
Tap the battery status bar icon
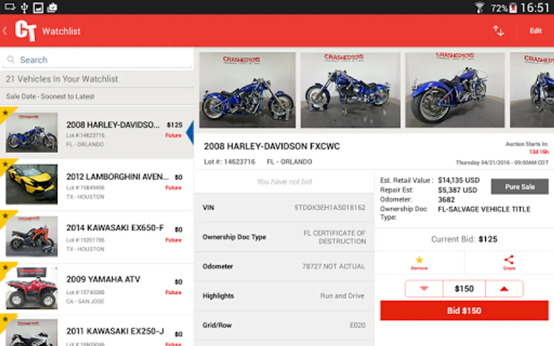(513, 8)
